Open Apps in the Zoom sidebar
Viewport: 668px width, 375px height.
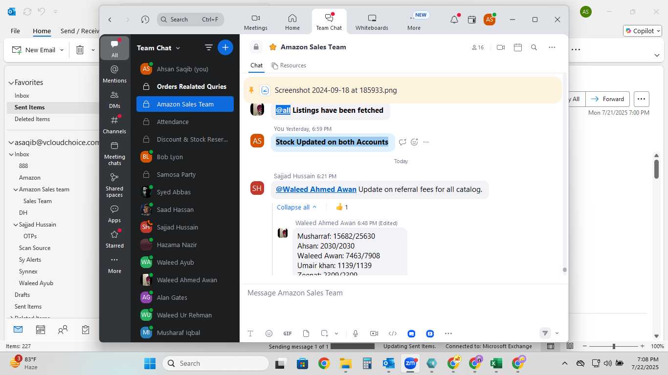[x=114, y=214]
